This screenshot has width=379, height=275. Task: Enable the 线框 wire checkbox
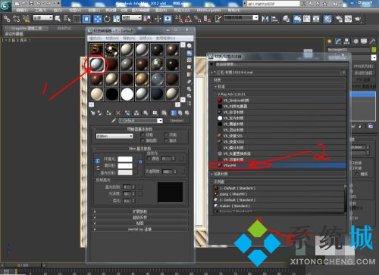(x=143, y=134)
